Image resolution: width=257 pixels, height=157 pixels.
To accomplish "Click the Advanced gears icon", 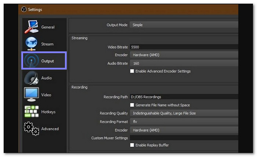I will point(31,129).
